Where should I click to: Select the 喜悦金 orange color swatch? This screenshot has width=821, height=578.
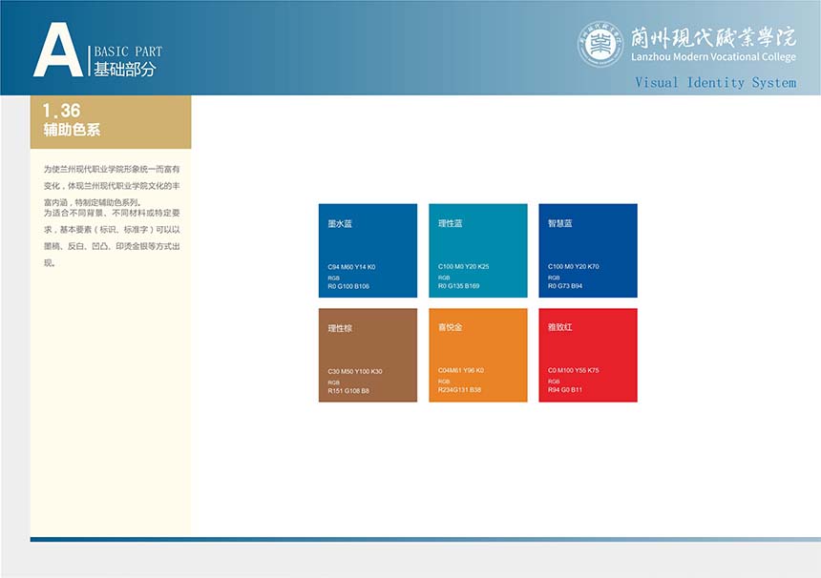tap(477, 355)
